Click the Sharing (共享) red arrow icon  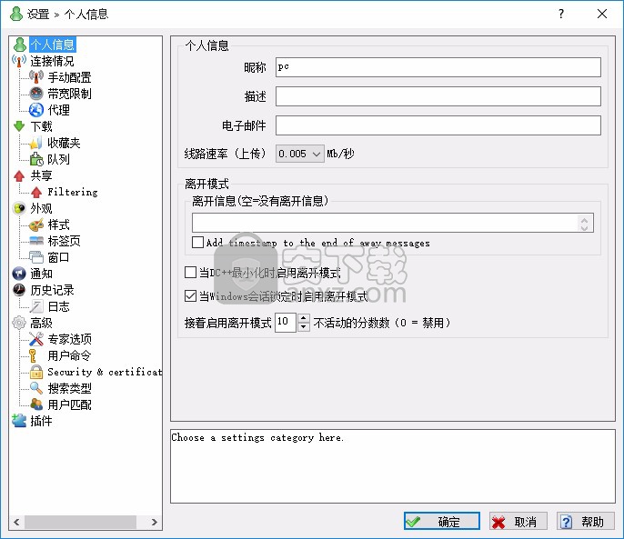point(19,175)
